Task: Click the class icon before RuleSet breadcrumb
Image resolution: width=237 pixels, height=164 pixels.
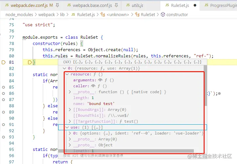Action: click(137, 14)
